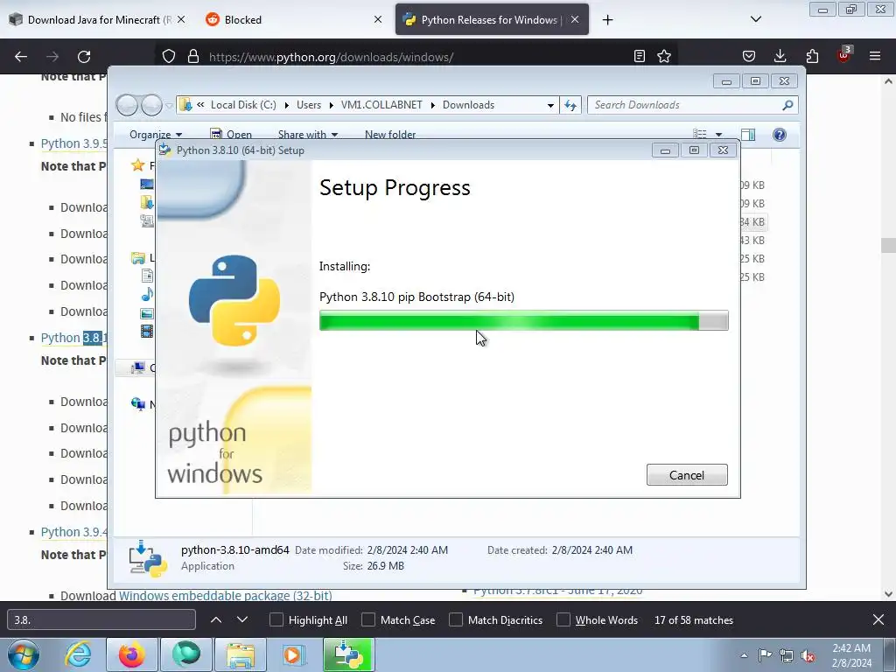Screen dimensions: 896x672
Task: Close the Blocked tab
Action: (378, 19)
